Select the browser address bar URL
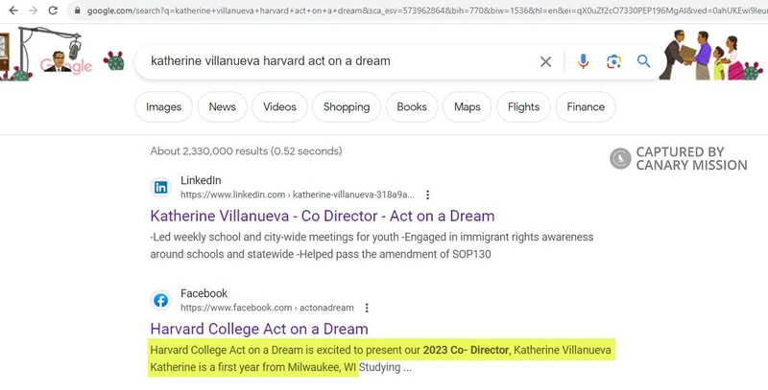 pyautogui.click(x=427, y=11)
